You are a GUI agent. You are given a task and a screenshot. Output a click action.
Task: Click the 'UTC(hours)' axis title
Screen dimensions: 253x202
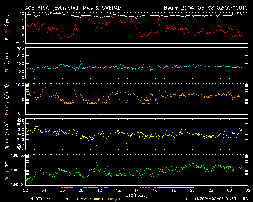[136, 196]
